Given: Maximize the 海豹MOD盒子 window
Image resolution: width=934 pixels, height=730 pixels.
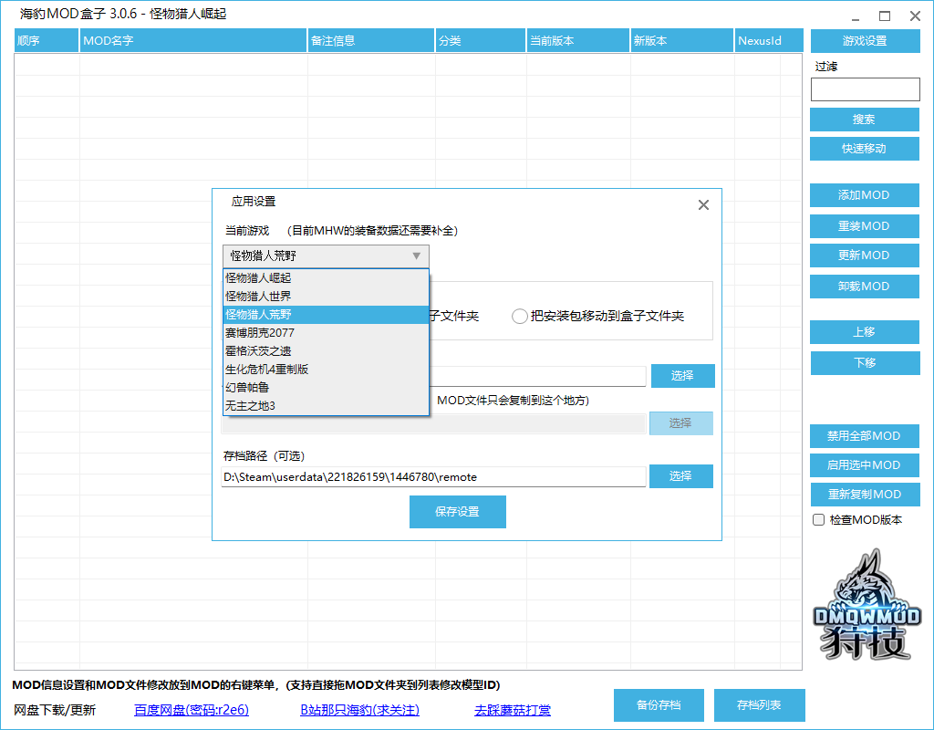Looking at the screenshot, I should coord(885,16).
